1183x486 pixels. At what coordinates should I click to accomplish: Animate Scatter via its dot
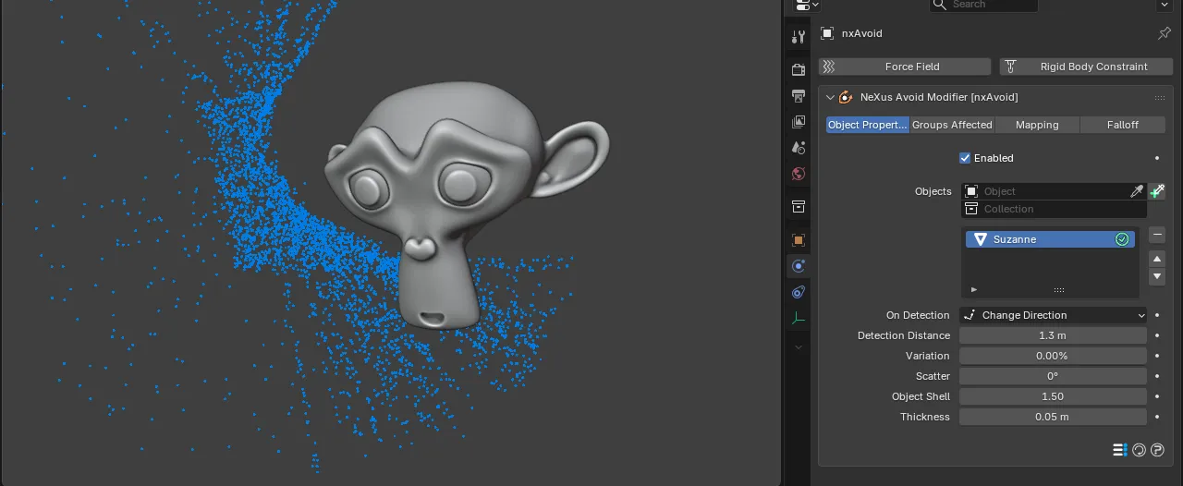tap(1157, 376)
